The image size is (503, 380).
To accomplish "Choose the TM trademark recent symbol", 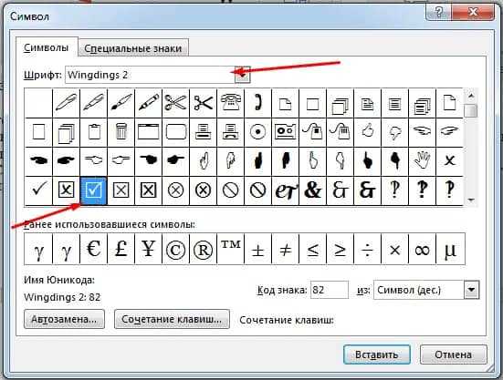I will (230, 249).
